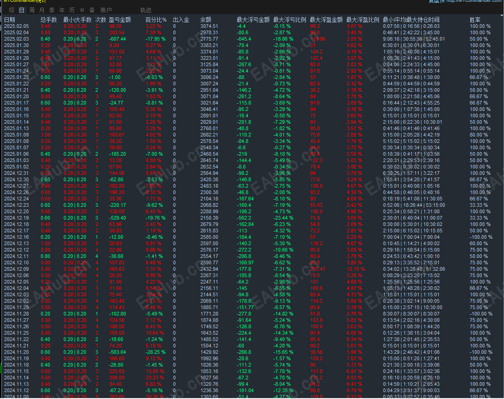Click the 出入金 column header

point(181,20)
